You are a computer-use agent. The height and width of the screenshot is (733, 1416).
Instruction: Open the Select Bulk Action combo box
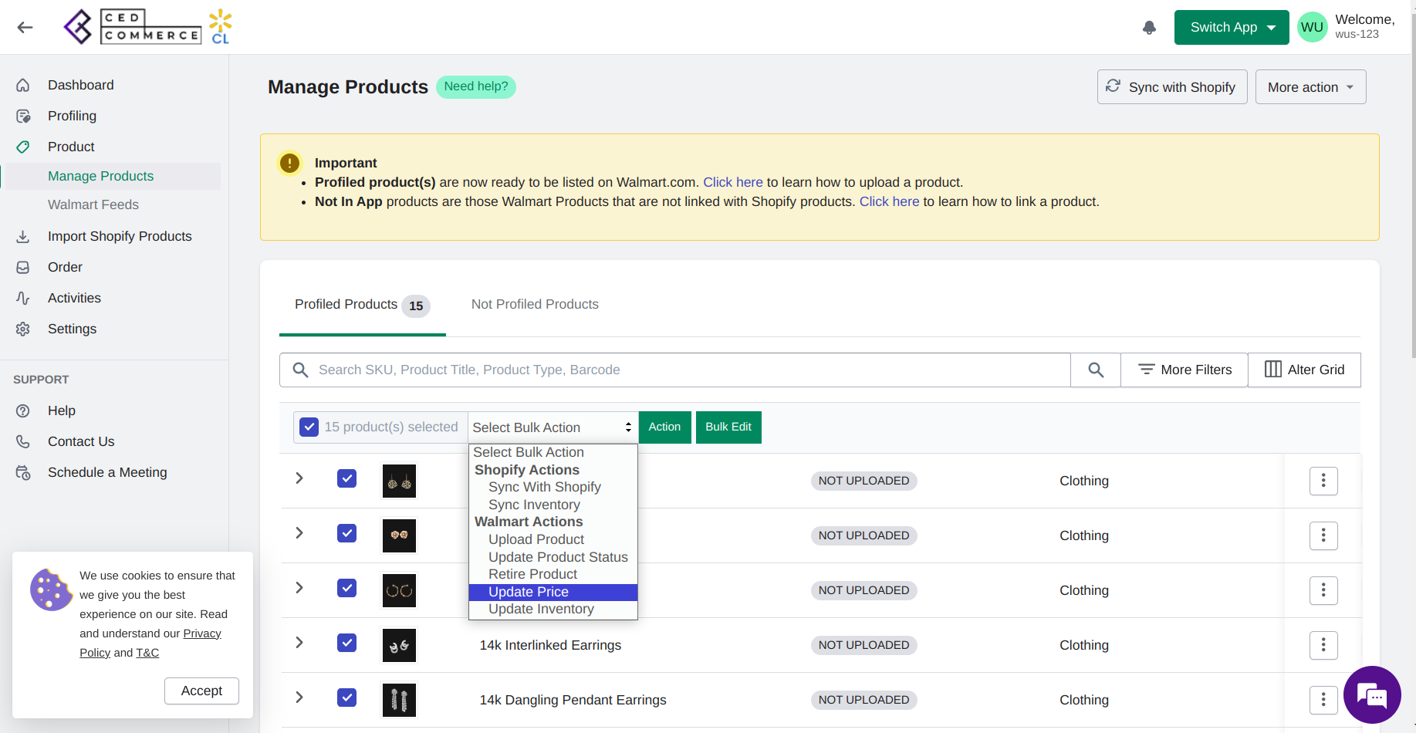553,427
